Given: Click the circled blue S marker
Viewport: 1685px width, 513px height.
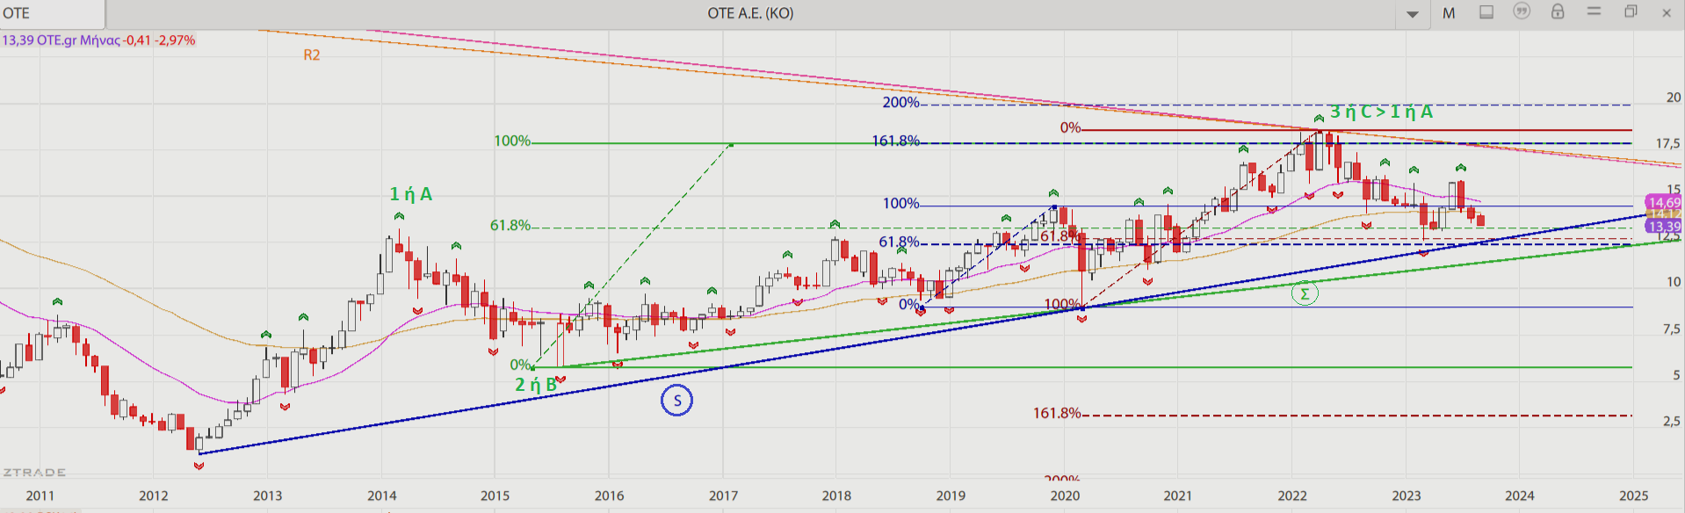Looking at the screenshot, I should click(676, 401).
